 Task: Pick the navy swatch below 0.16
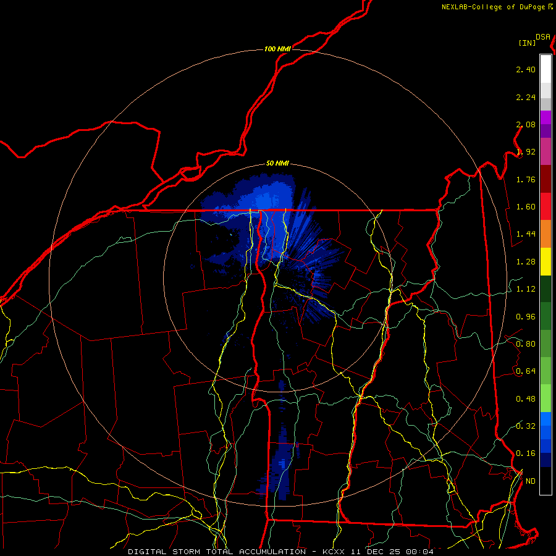click(545, 460)
